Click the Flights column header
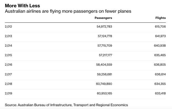The width and height of the screenshot is (172, 109). [161, 18]
